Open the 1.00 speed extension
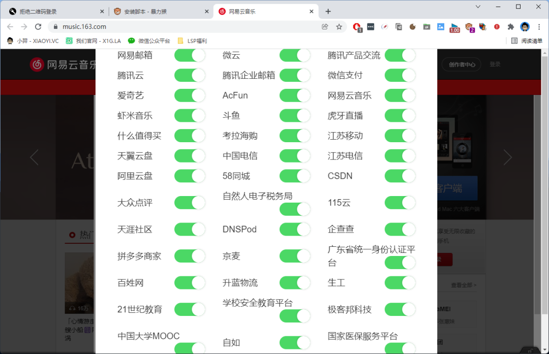549x354 pixels. (x=454, y=27)
